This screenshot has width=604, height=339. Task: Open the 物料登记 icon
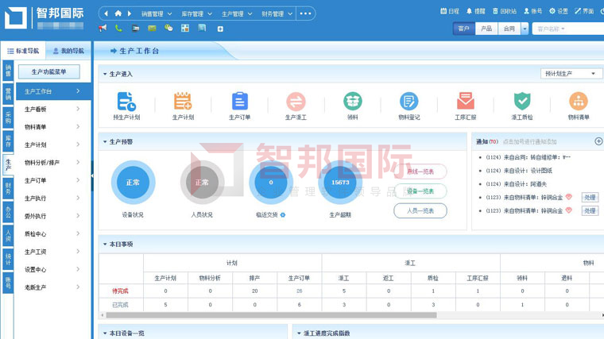click(408, 102)
